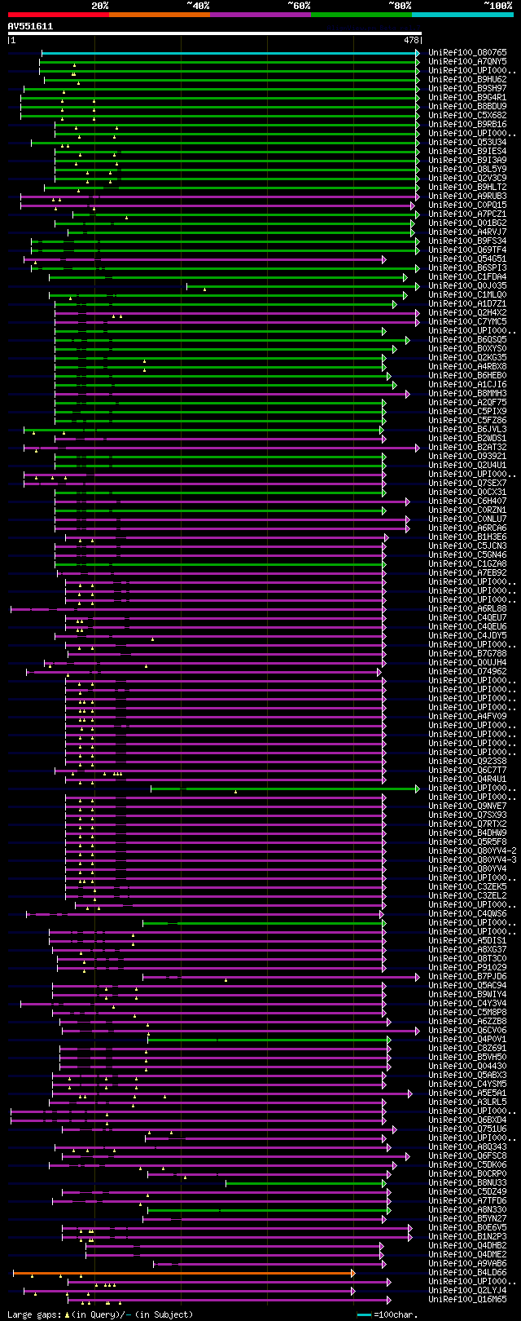Select UniRef100_C1GZA8 label text
Screen dimensions: 521x1321
pos(467,563)
